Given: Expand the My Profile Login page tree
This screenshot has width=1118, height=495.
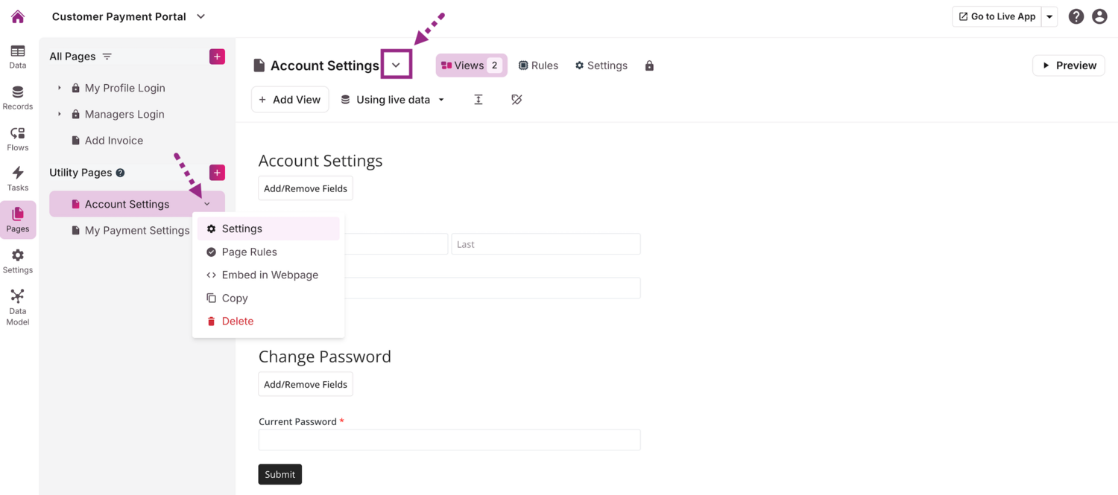Looking at the screenshot, I should (x=60, y=88).
